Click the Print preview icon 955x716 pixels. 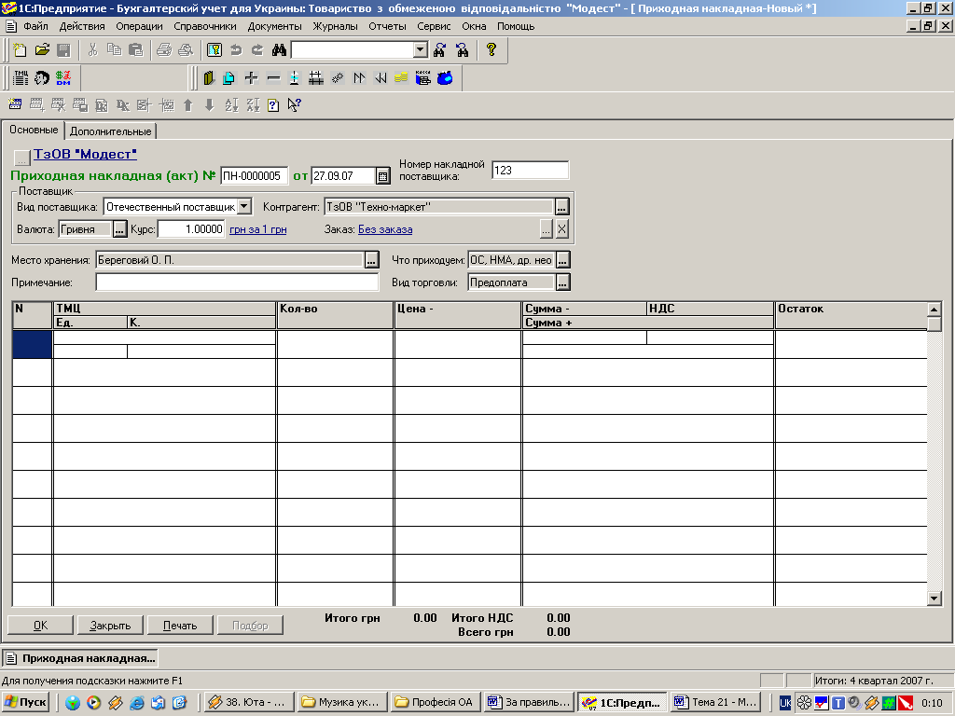pyautogui.click(x=186, y=50)
